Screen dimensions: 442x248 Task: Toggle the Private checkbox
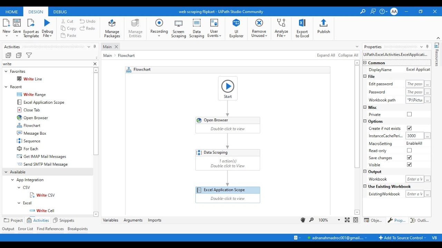click(409, 114)
